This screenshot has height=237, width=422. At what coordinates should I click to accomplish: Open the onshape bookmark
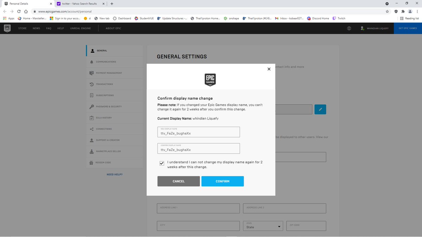coord(231,18)
